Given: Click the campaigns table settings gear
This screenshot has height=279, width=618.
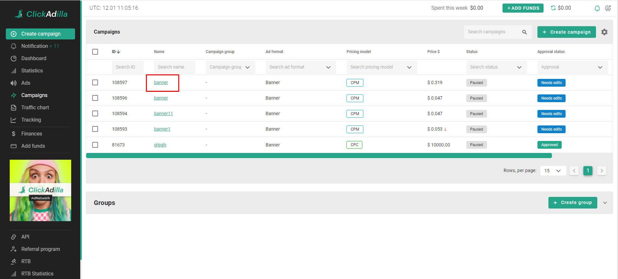Looking at the screenshot, I should [x=604, y=32].
